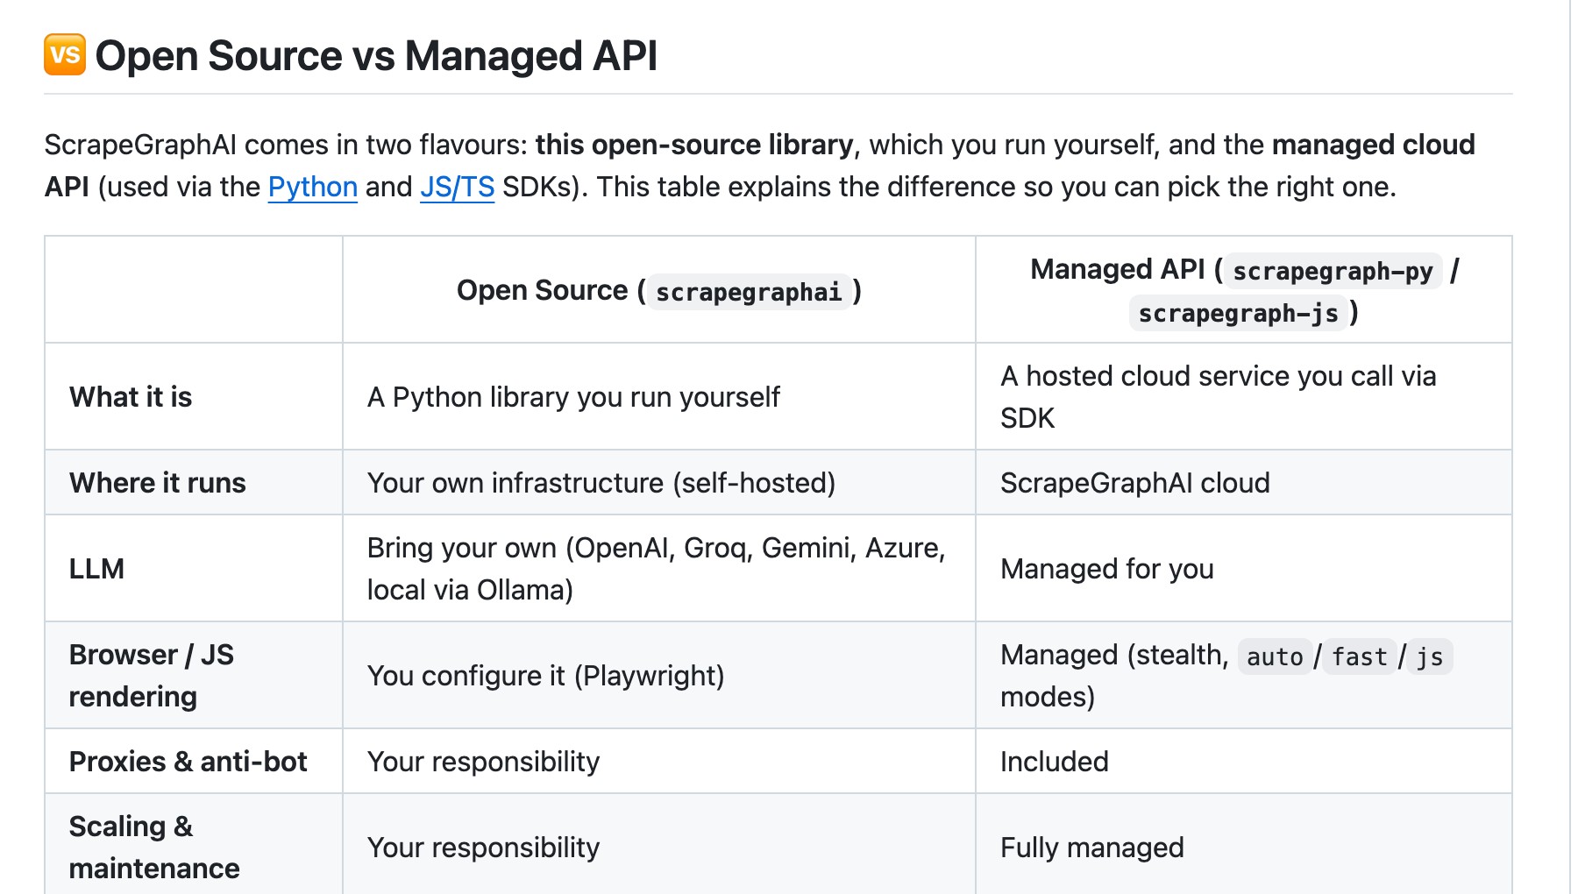Click "A Python library you run yourself"
This screenshot has width=1578, height=894.
coord(573,397)
